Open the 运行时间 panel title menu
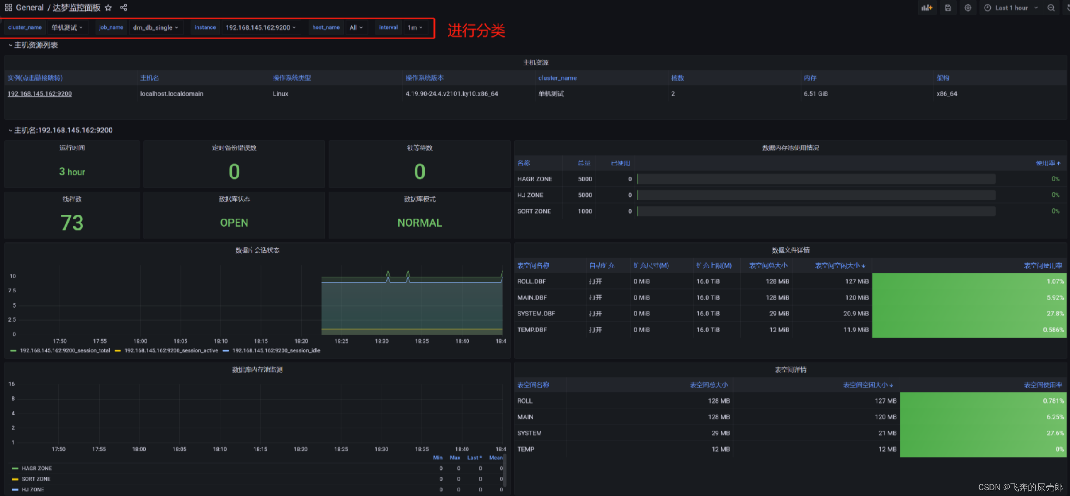1070x496 pixels. (x=72, y=148)
